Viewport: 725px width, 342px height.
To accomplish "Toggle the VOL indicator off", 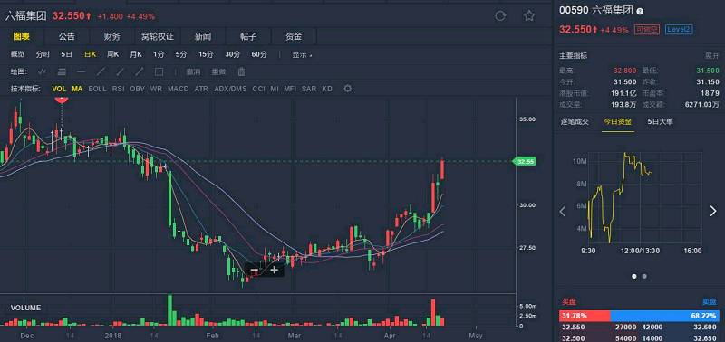I will click(59, 89).
